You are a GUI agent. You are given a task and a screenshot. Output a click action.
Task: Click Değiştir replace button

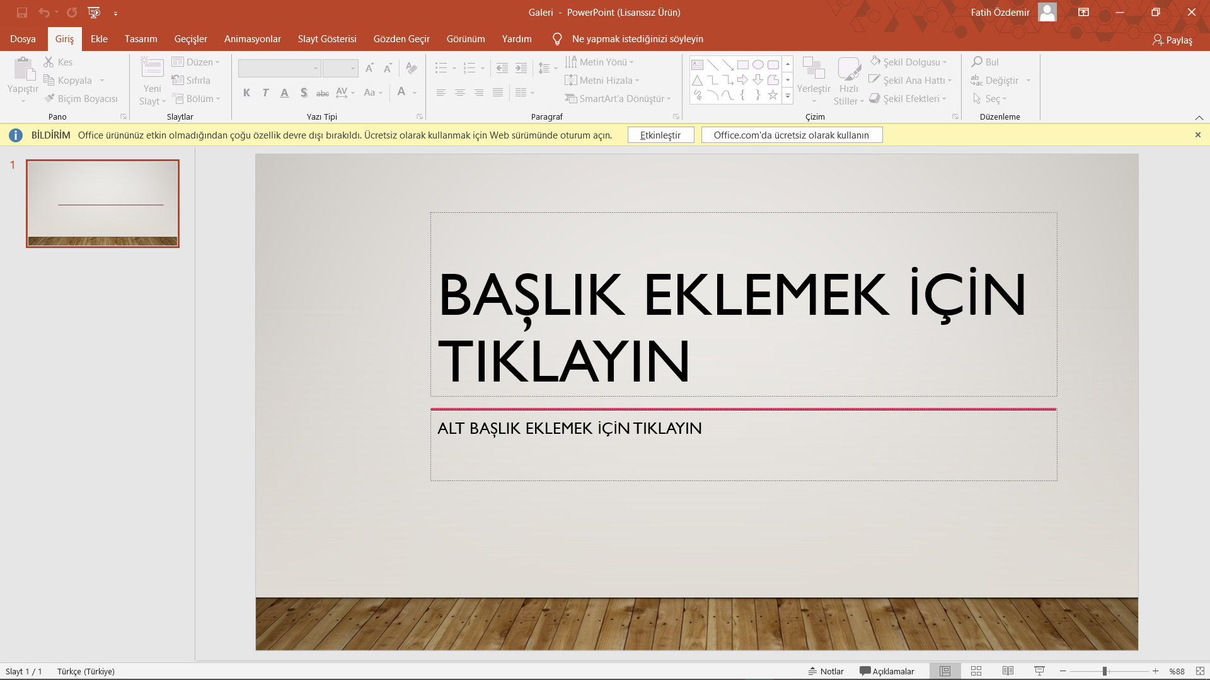coord(995,80)
